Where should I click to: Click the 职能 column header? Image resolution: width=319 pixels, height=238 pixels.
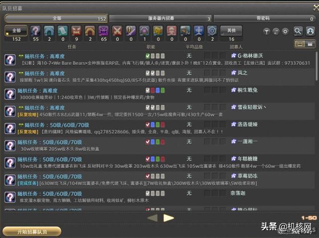pyautogui.click(x=151, y=47)
